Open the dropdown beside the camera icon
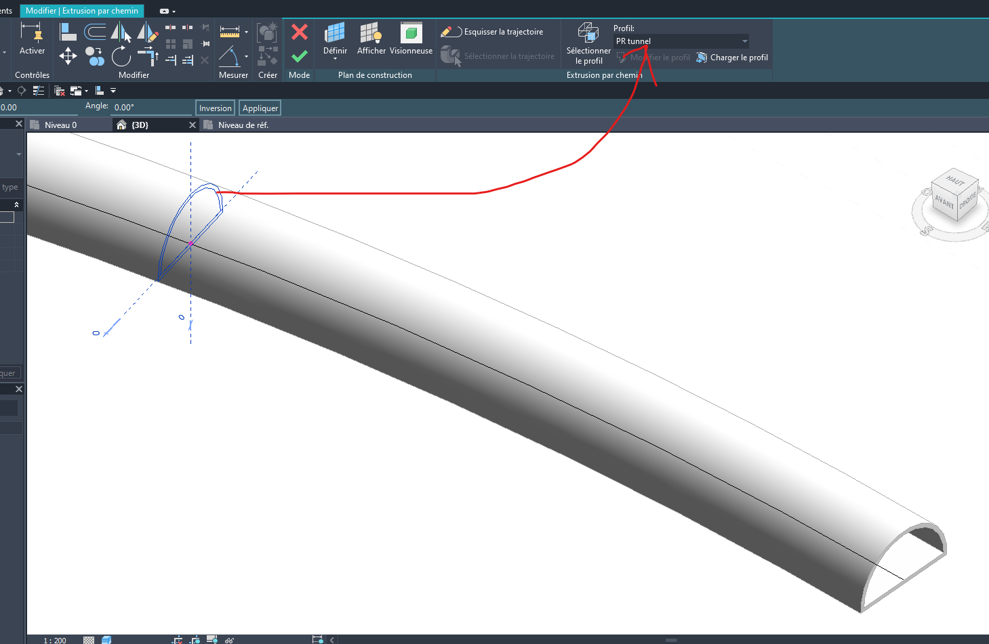The image size is (989, 644). point(174,11)
